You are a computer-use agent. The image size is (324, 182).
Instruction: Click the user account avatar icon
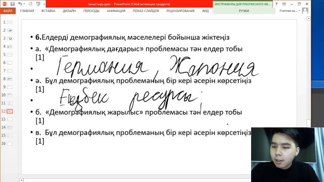(x=305, y=11)
